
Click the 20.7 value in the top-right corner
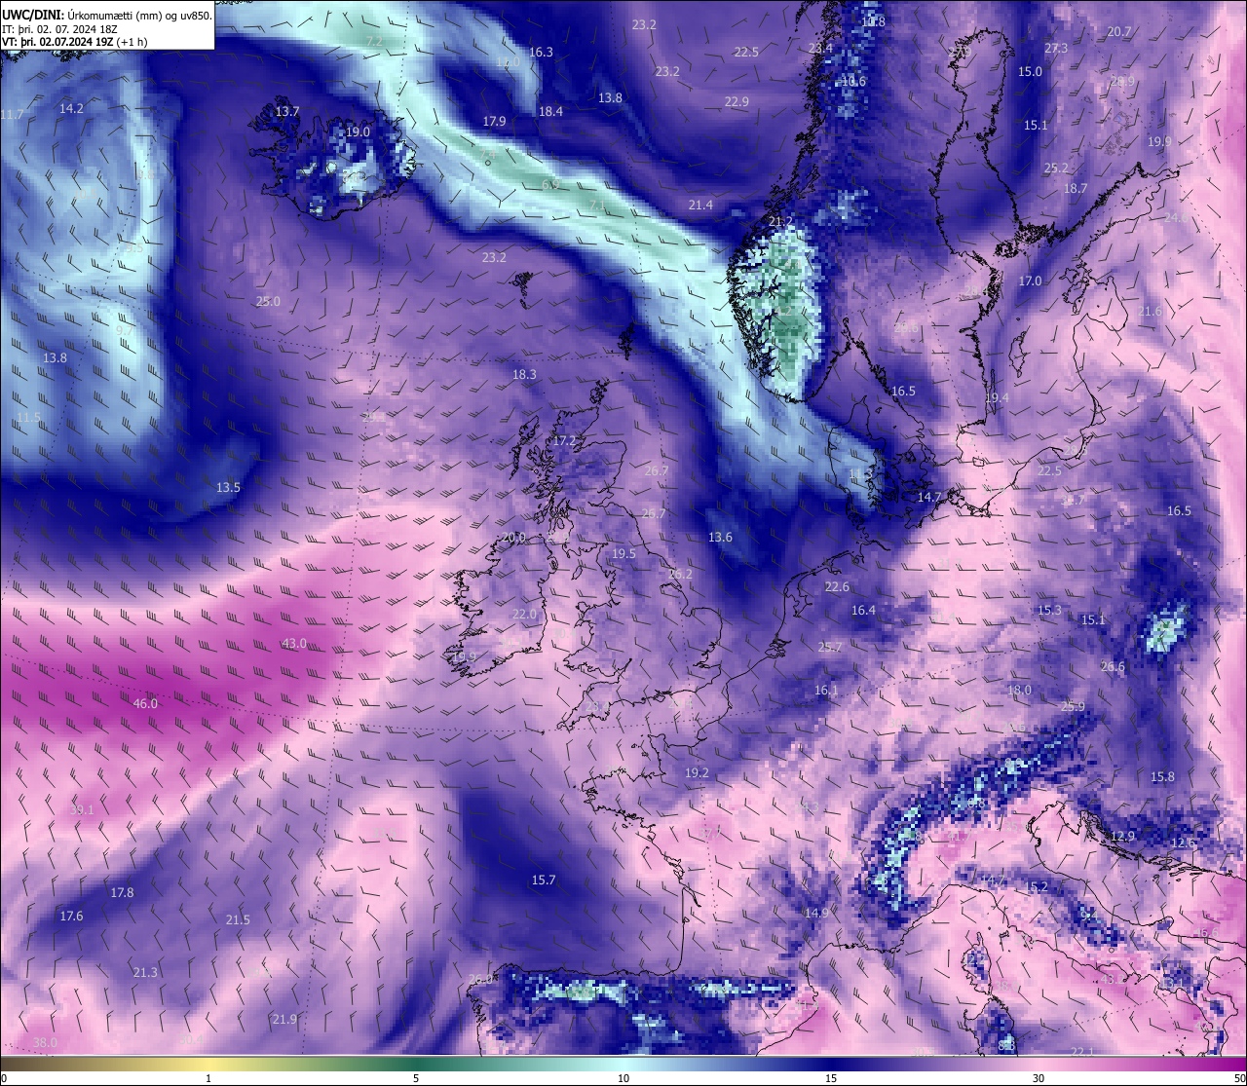1119,32
